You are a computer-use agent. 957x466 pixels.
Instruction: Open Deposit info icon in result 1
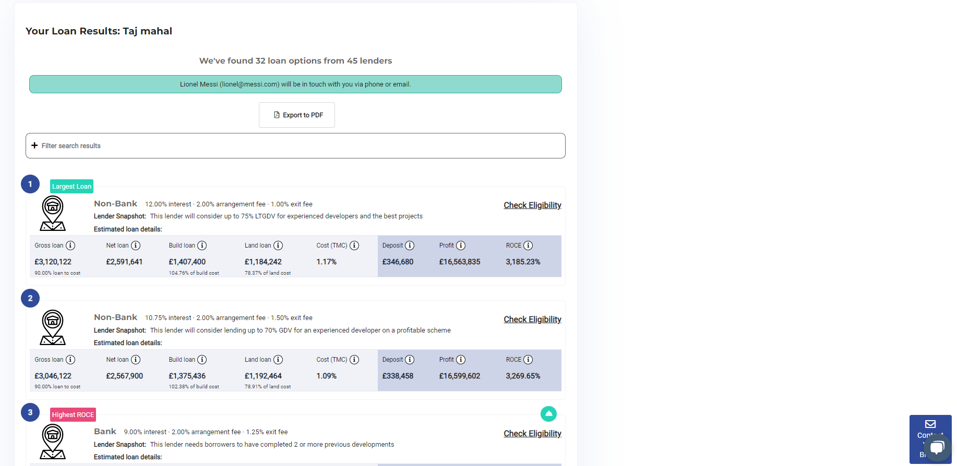click(x=410, y=246)
